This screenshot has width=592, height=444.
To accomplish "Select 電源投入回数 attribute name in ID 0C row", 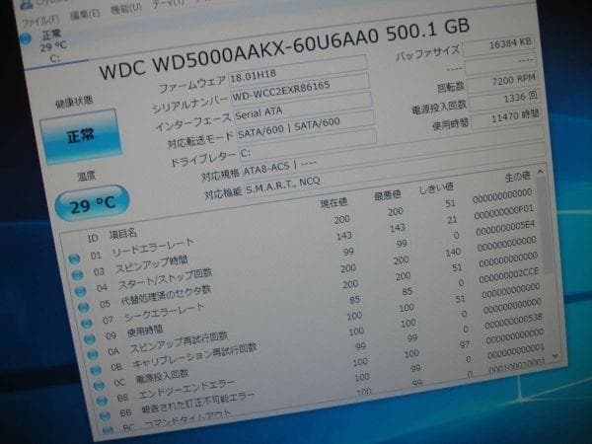I will point(162,377).
